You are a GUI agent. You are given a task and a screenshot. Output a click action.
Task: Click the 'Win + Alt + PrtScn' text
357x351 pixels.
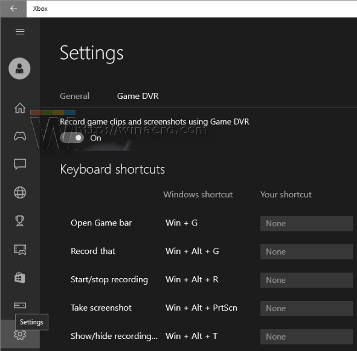201,308
